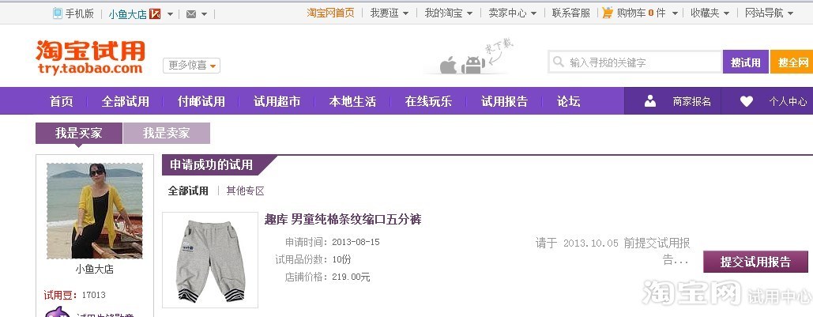The height and width of the screenshot is (317, 813).
Task: Open the 手机版 link
Action: click(x=79, y=13)
